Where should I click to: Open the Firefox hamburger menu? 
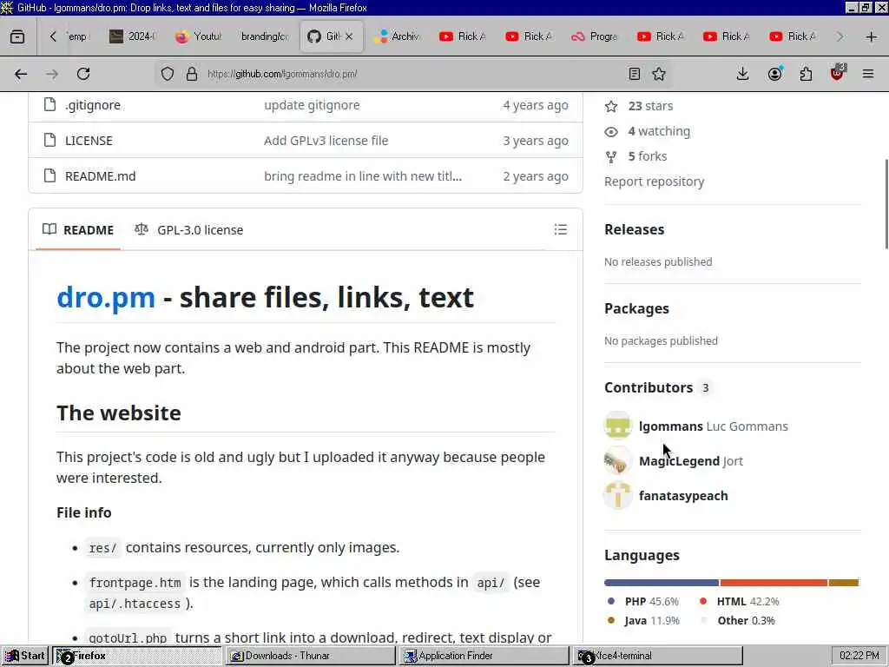click(868, 74)
